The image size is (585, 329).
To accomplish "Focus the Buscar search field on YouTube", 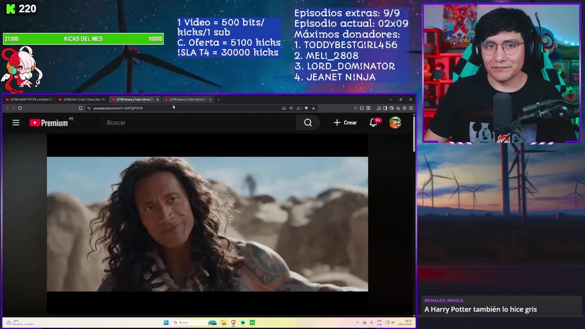I will click(199, 122).
